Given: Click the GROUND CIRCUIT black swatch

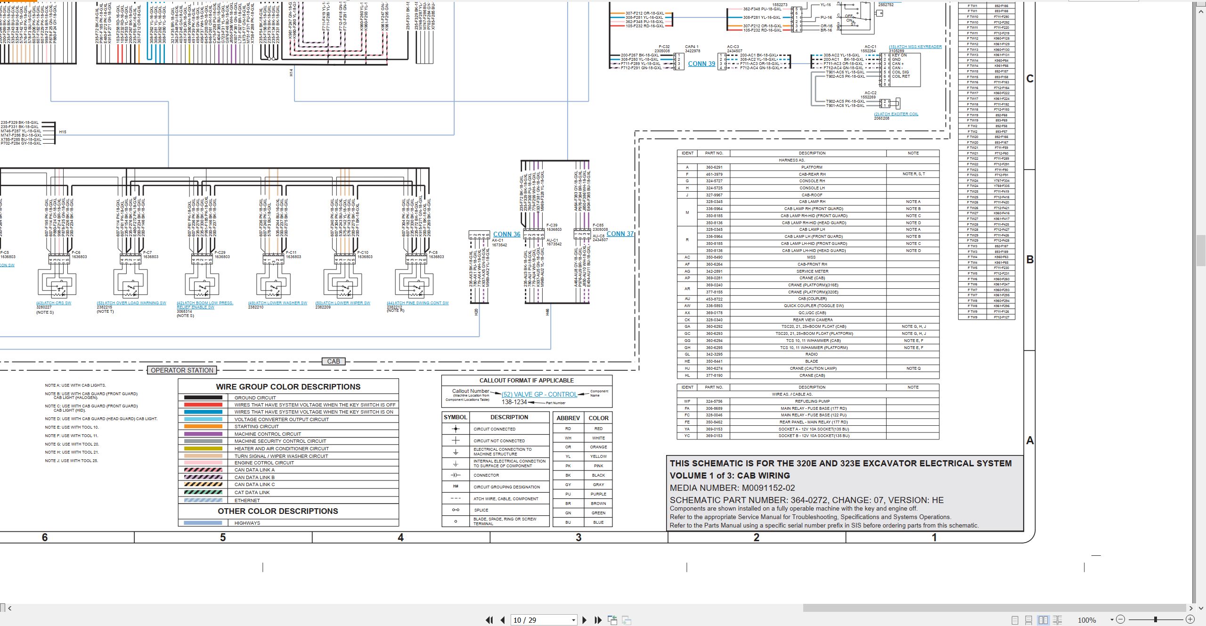Looking at the screenshot, I should tap(203, 398).
